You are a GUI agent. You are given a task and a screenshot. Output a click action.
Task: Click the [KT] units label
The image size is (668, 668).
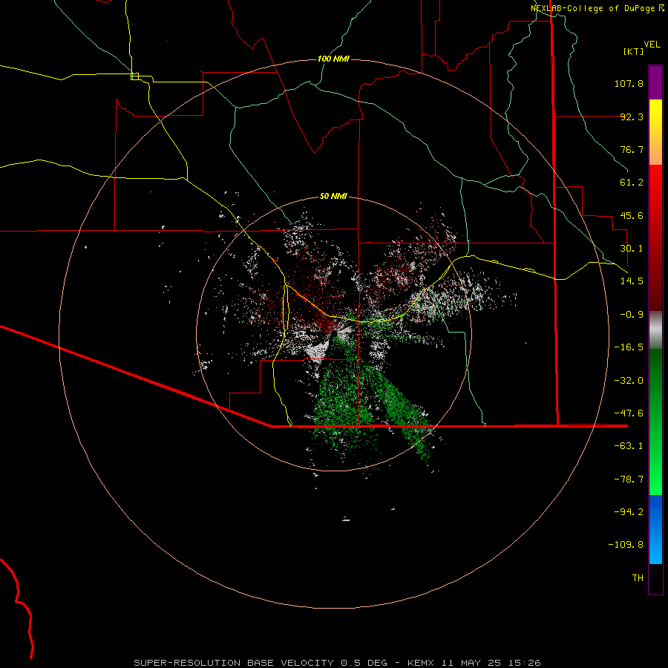coord(634,51)
